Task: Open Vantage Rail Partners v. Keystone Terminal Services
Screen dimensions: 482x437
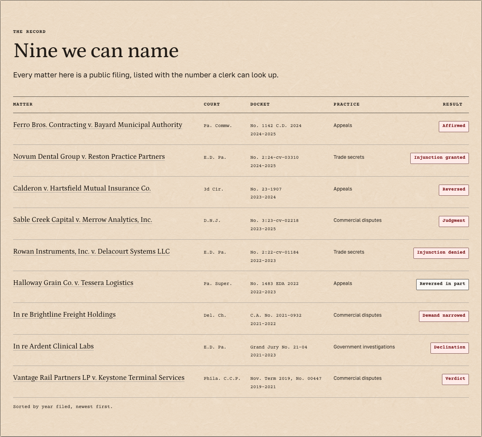Action: (99, 378)
